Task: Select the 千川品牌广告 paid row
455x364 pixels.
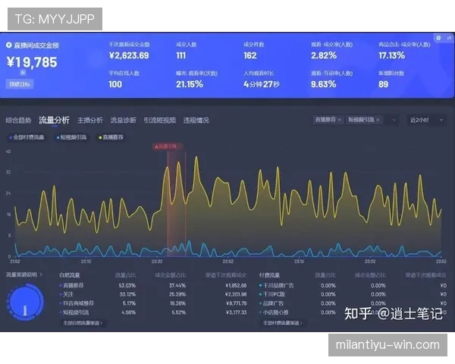Action: [353, 286]
